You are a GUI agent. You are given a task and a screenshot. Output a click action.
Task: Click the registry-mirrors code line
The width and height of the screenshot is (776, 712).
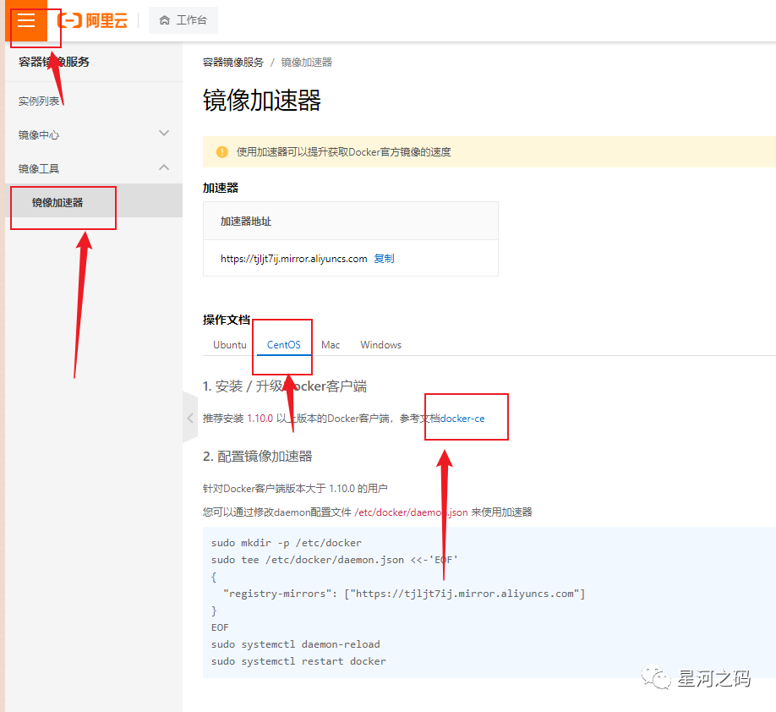[404, 593]
